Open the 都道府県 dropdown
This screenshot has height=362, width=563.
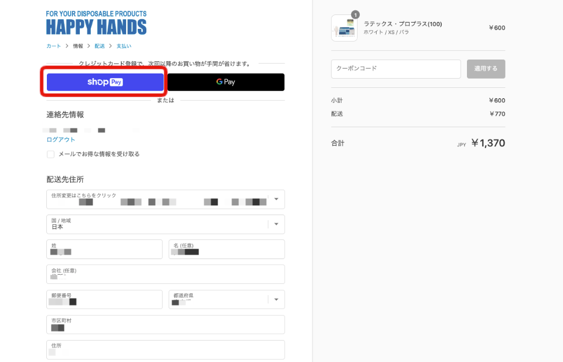pyautogui.click(x=227, y=299)
